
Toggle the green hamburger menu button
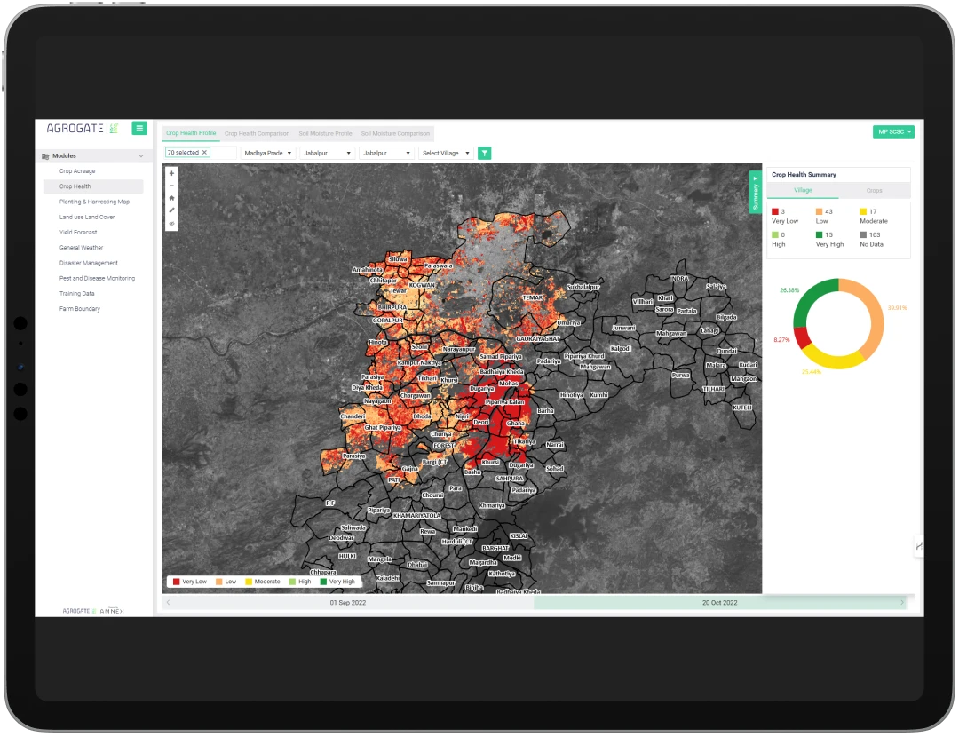pyautogui.click(x=139, y=129)
